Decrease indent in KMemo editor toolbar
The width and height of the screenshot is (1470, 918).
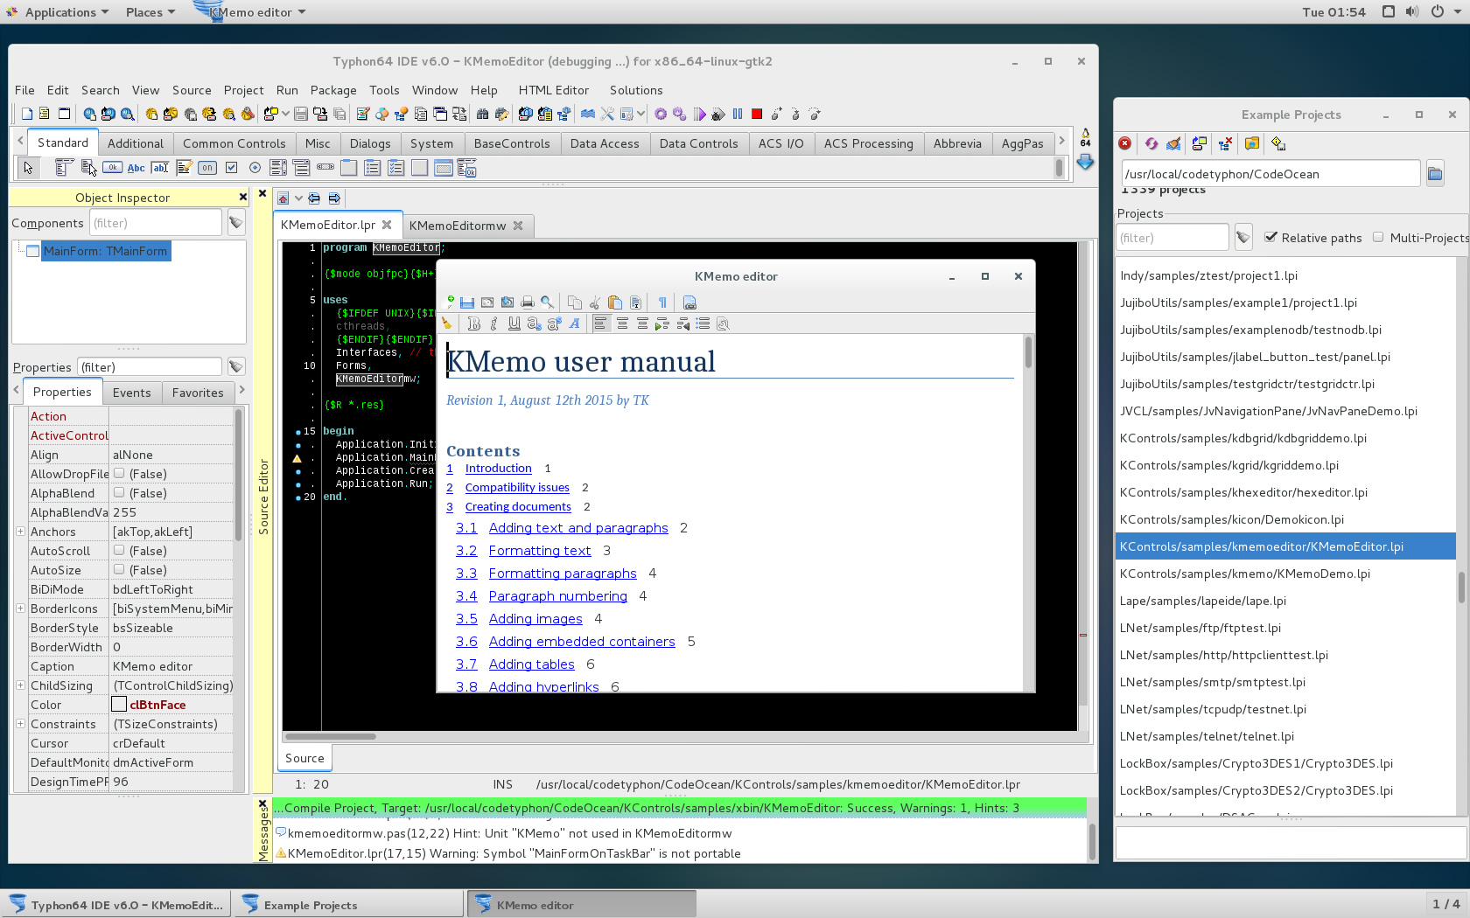pyautogui.click(x=682, y=323)
